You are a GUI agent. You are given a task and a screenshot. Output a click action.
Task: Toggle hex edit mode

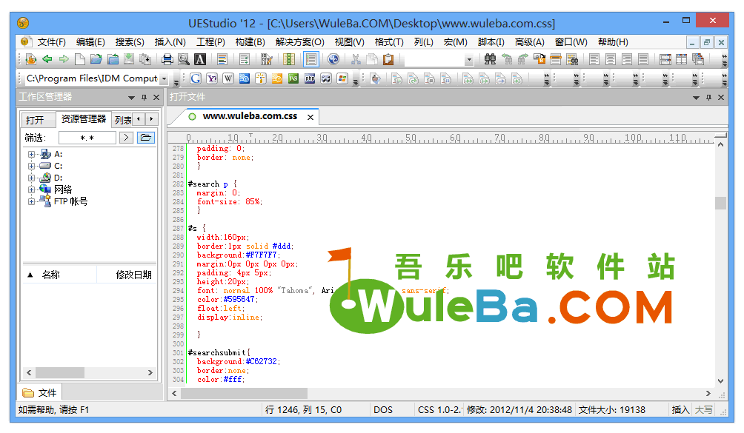(x=267, y=59)
